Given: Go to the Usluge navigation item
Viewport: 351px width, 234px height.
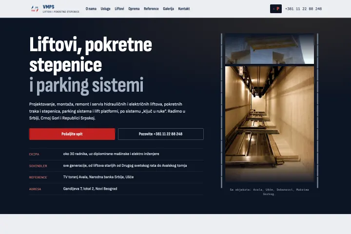Looking at the screenshot, I should point(105,9).
